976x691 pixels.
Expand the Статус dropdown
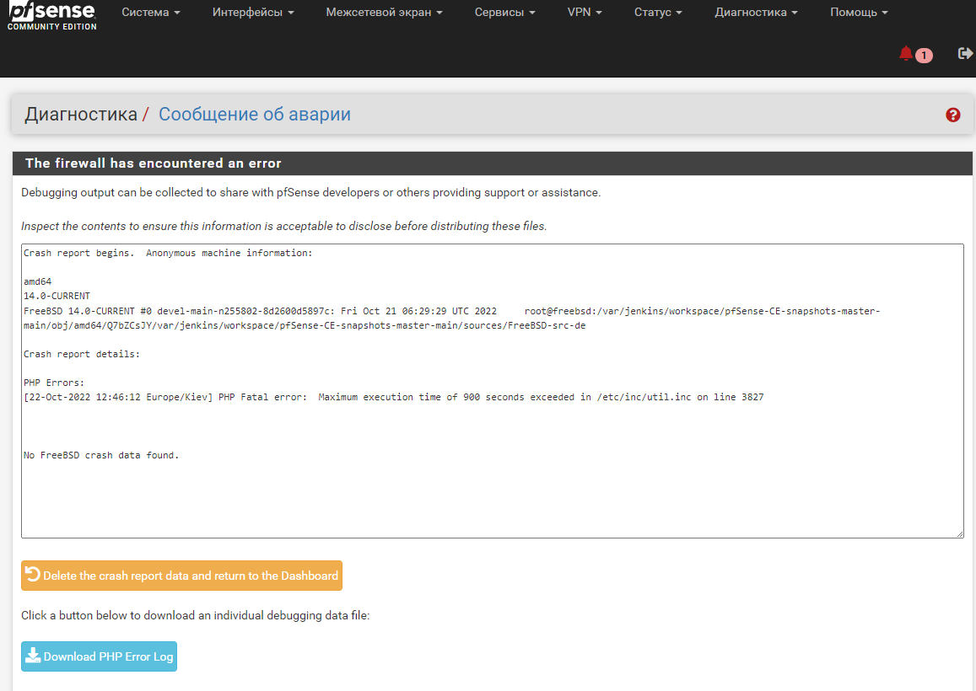pos(658,13)
